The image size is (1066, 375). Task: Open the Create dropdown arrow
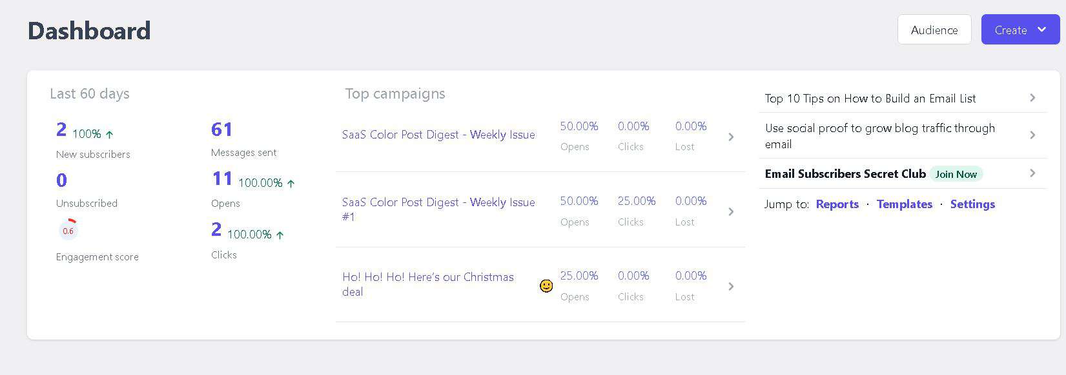pyautogui.click(x=1041, y=30)
